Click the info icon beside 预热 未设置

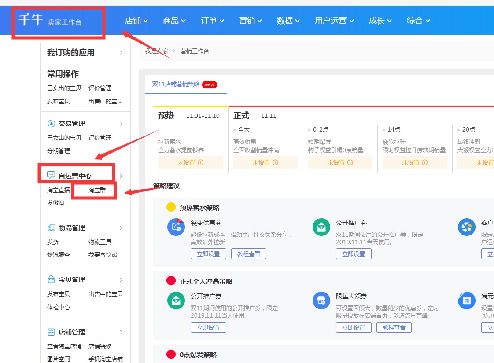tap(200, 162)
